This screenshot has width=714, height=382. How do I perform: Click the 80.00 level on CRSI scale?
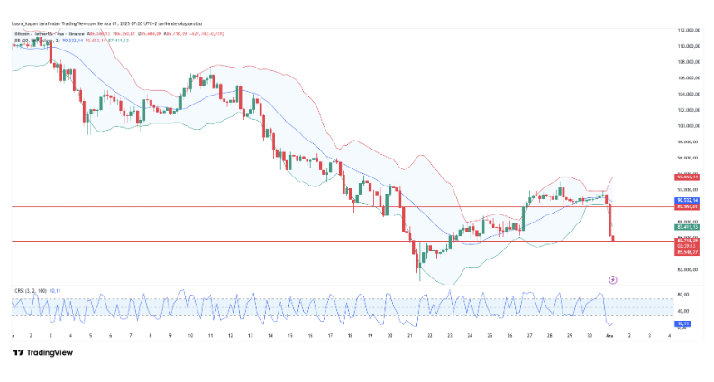(683, 295)
